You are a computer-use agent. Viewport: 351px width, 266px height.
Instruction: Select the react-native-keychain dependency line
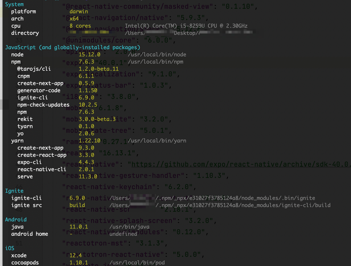point(128,187)
